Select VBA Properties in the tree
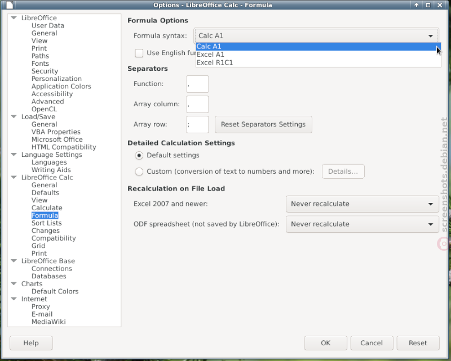The height and width of the screenshot is (361, 451). pyautogui.click(x=56, y=132)
